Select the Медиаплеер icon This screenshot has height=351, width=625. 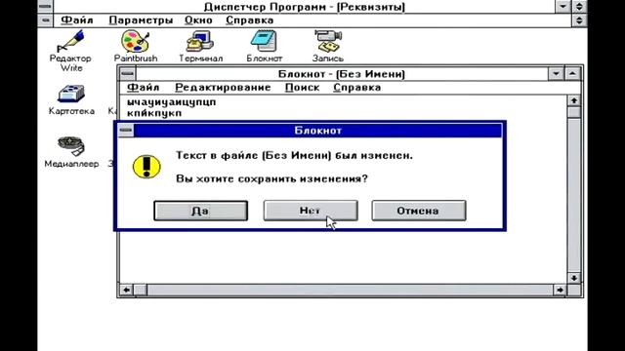[x=71, y=152]
